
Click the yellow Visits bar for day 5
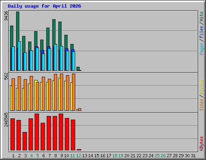coord(35,95)
